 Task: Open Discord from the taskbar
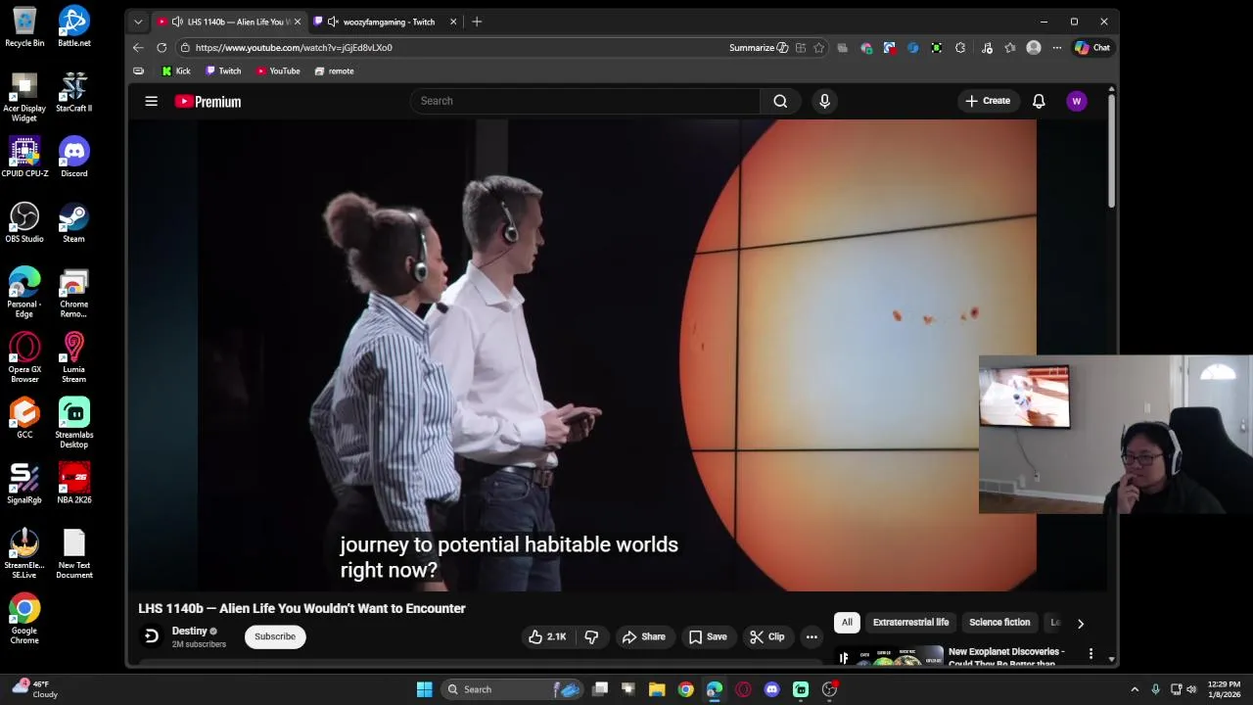click(771, 689)
